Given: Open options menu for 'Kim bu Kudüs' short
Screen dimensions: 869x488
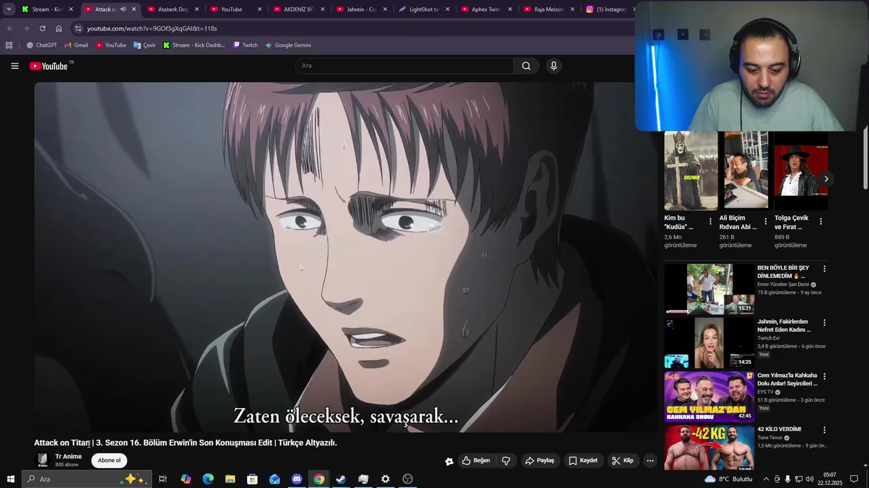Looking at the screenshot, I should pos(710,222).
